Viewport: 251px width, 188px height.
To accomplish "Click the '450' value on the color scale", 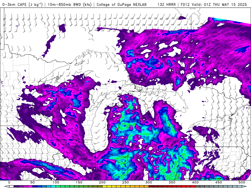I will tap(218, 182).
